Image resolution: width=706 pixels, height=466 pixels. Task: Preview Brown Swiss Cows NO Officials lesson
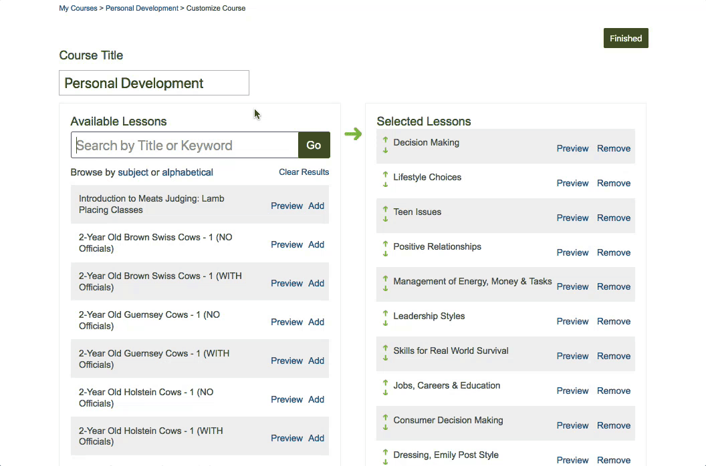tap(287, 244)
